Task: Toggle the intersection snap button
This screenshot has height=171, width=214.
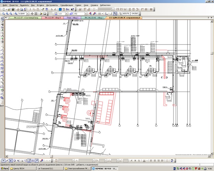Action: point(11,161)
